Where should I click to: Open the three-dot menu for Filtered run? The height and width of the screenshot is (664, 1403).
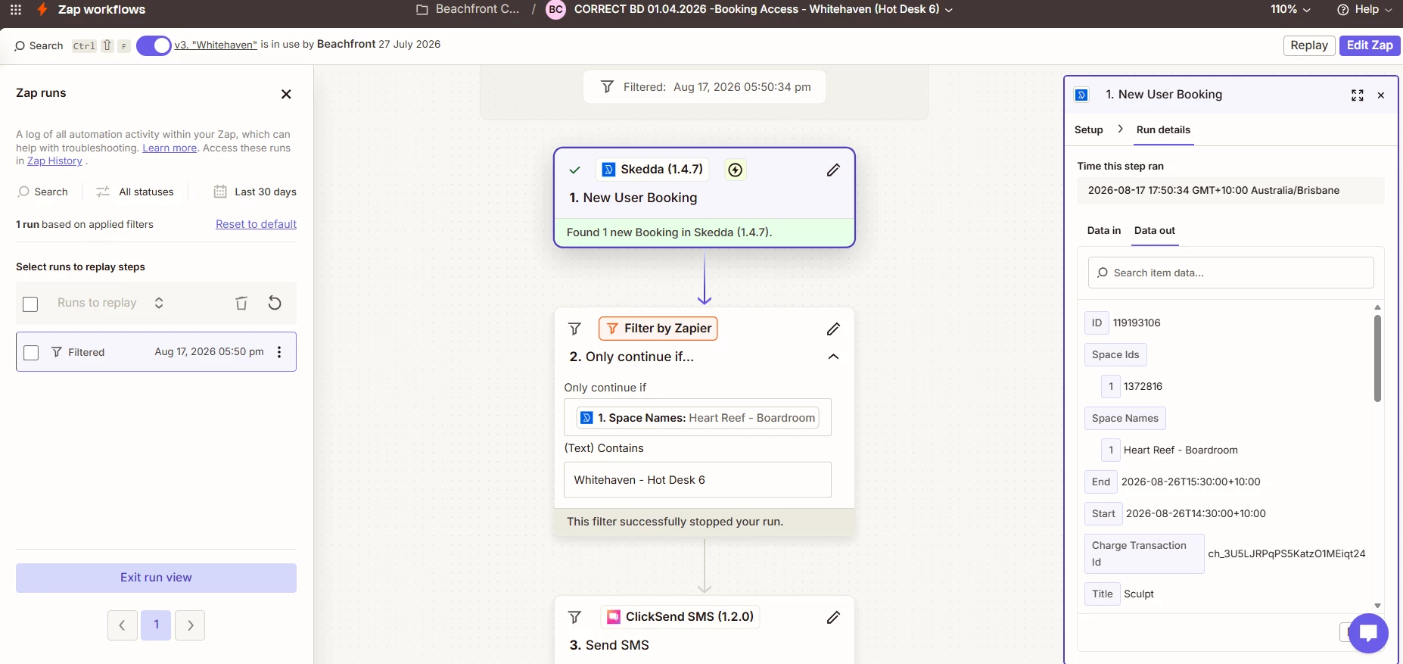279,352
